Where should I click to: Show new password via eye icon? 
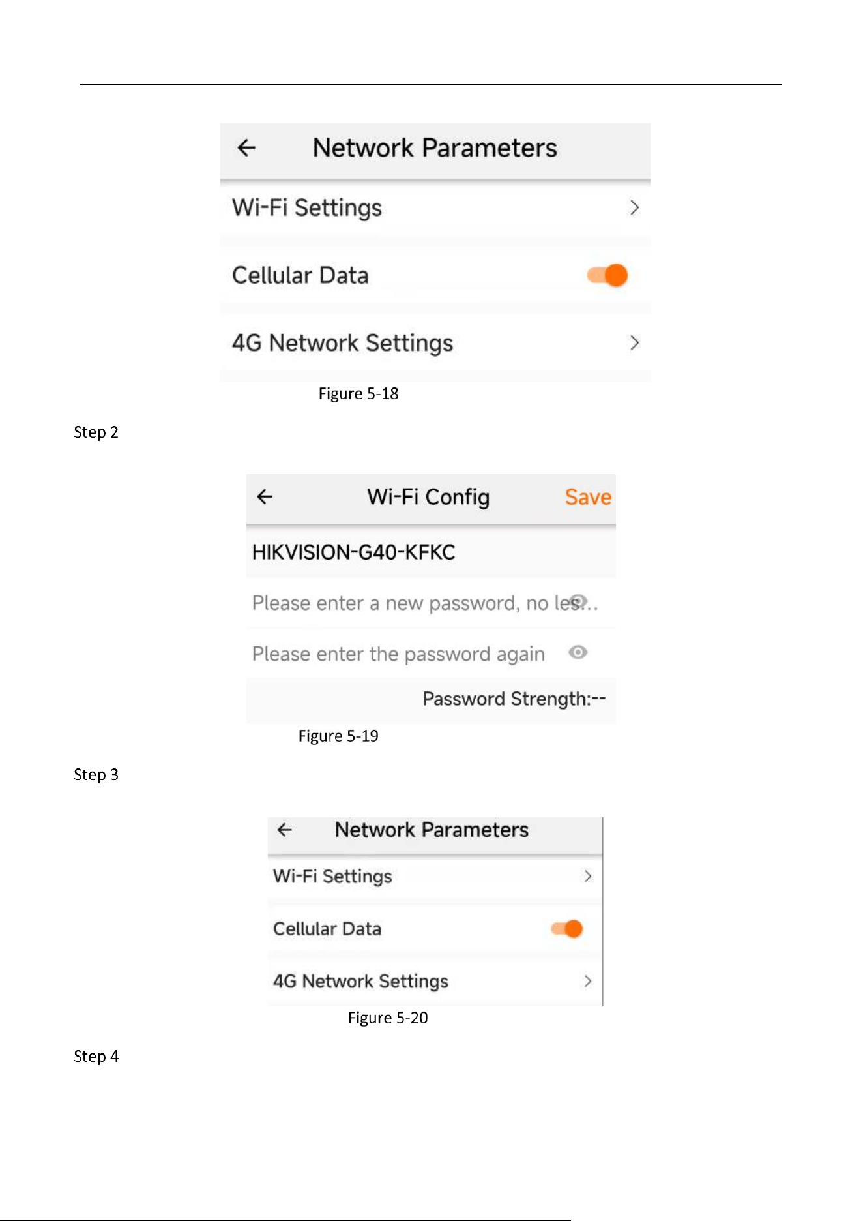[x=578, y=601]
